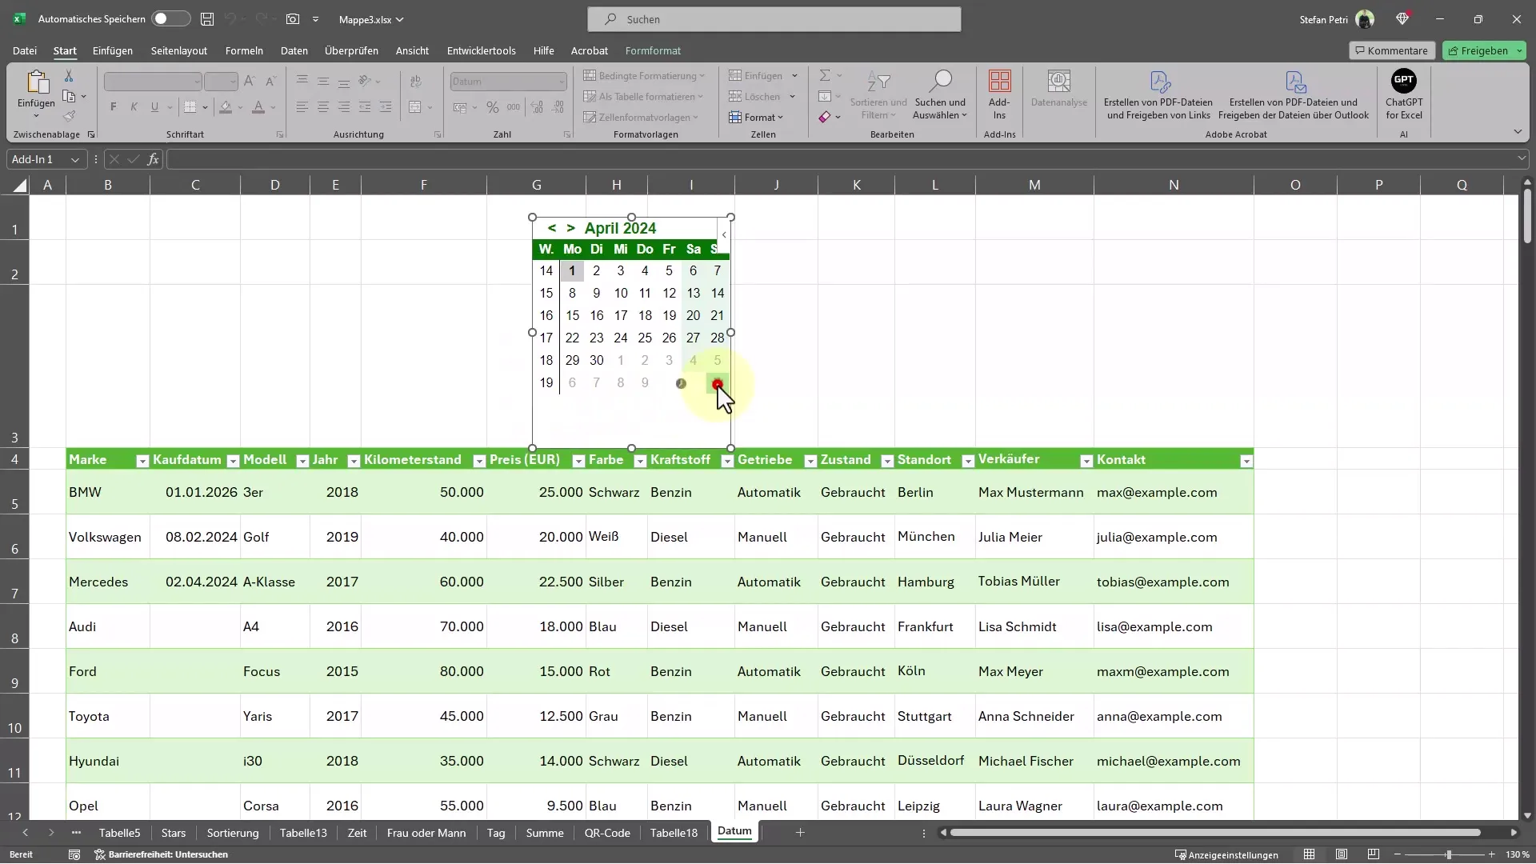Switch to the Sortierung sheet tab
Image resolution: width=1536 pixels, height=864 pixels.
click(x=233, y=831)
